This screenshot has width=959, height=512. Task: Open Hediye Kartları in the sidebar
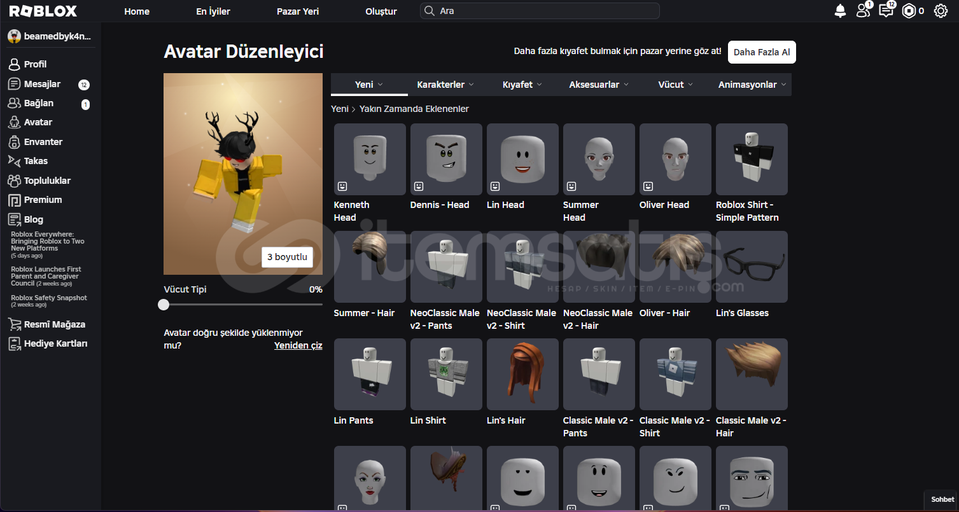(x=55, y=343)
